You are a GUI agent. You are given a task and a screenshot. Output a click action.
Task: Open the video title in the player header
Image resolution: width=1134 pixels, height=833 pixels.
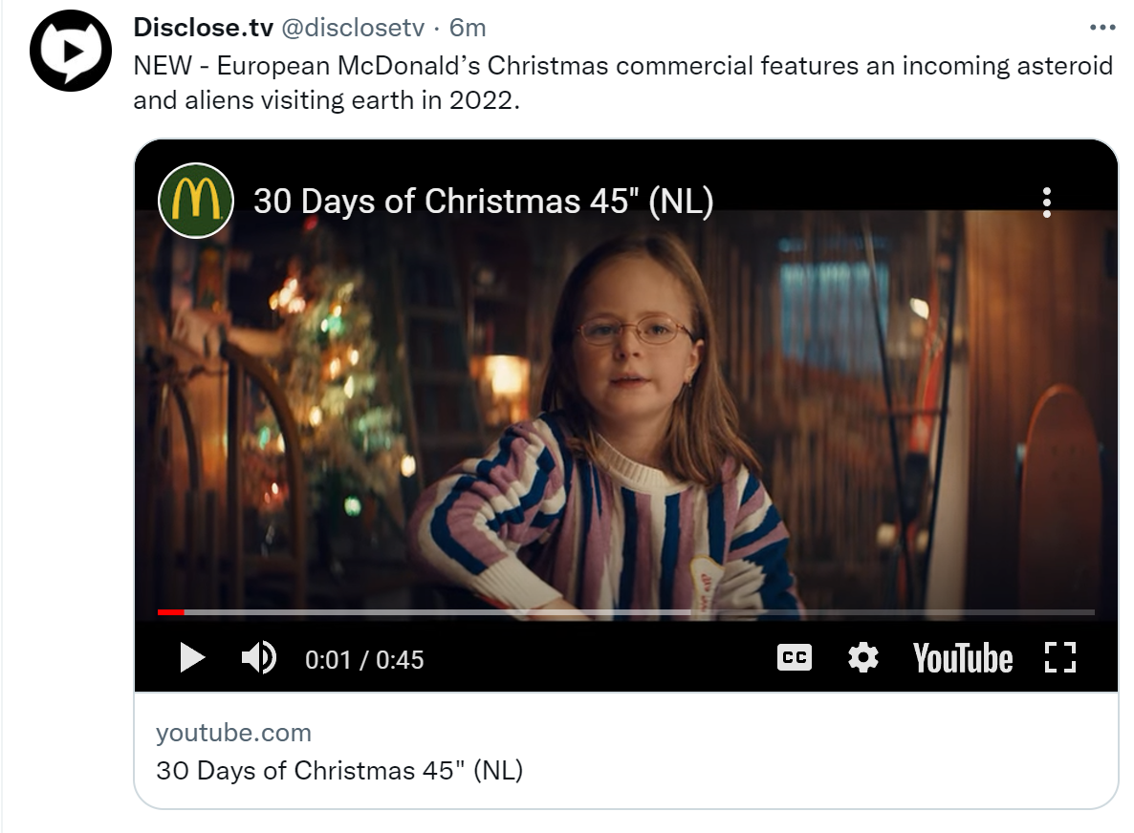tap(483, 202)
